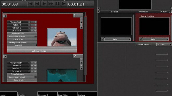Screen dimensions: 172x96
Task: Jump to the start with the skip-back icon
Action: pos(30,4)
